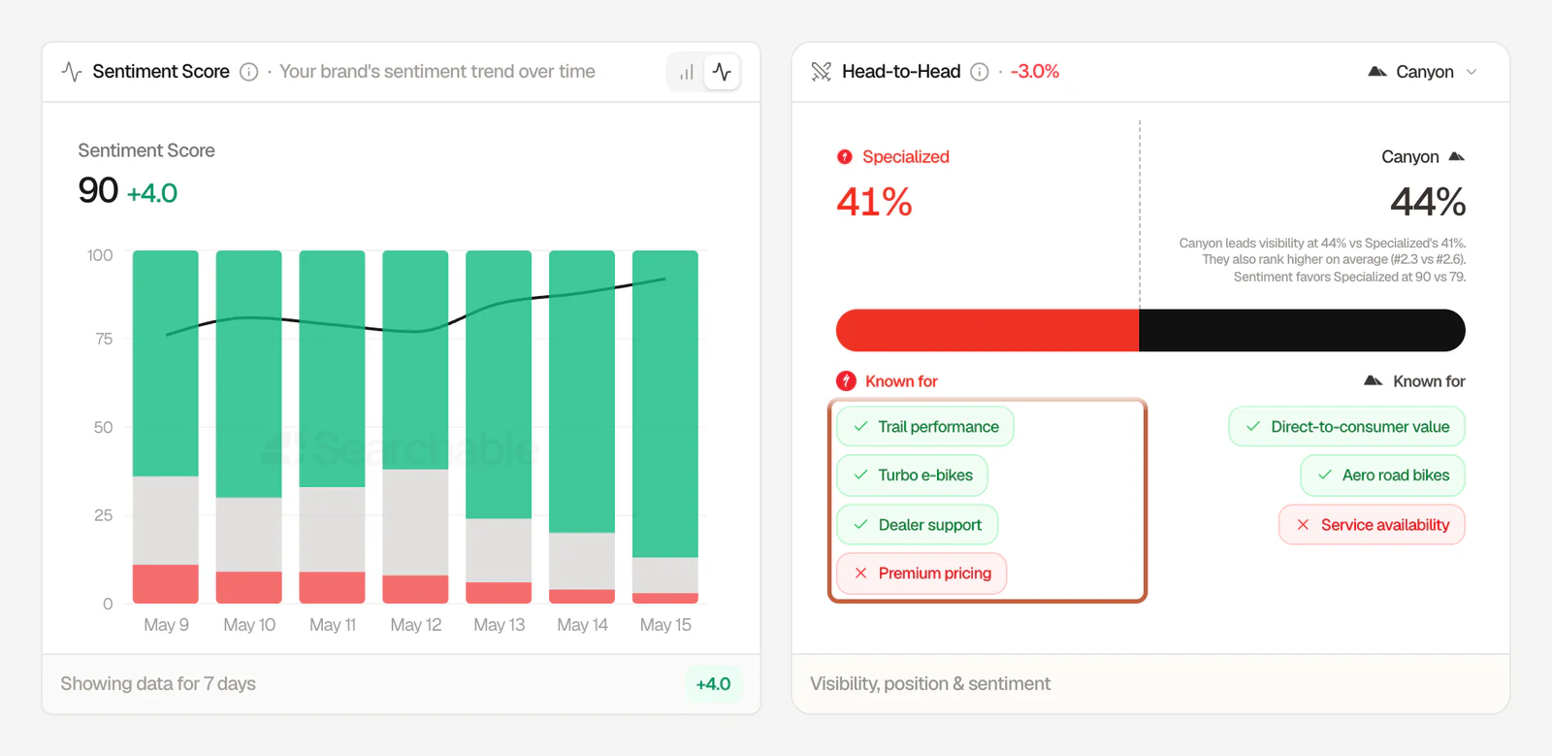
Task: Click the sentiment score value 90
Action: [x=98, y=190]
